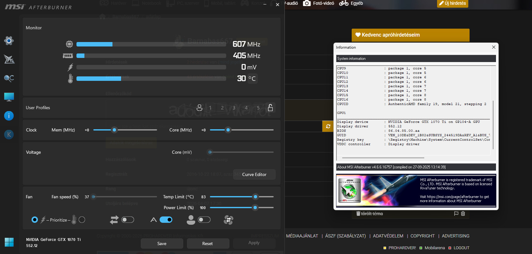Click the user-defined fan person icon

click(191, 220)
